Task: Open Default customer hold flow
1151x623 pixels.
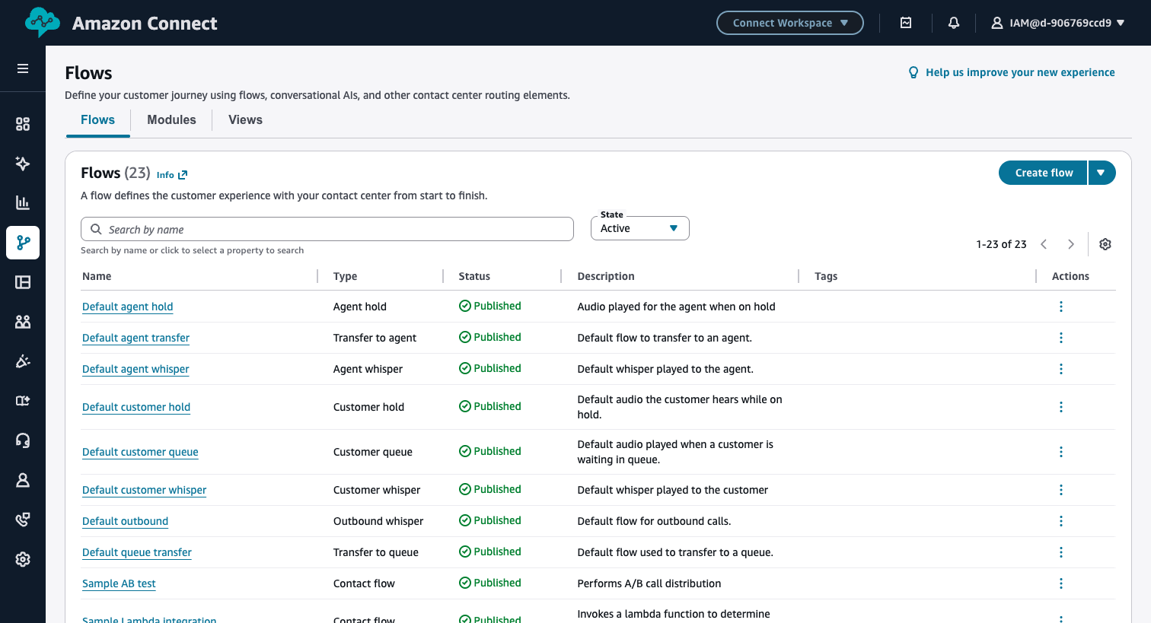Action: (x=136, y=407)
